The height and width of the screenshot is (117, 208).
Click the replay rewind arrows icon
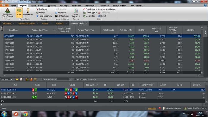point(17,79)
